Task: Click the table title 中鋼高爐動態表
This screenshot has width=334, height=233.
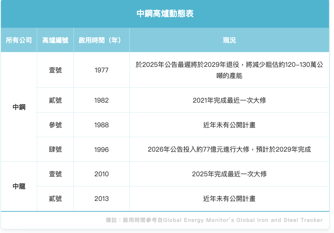Action: pos(165,14)
